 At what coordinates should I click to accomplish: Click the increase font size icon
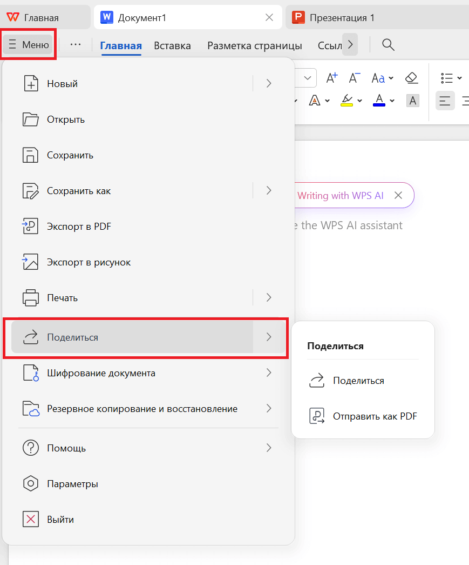[x=332, y=78]
